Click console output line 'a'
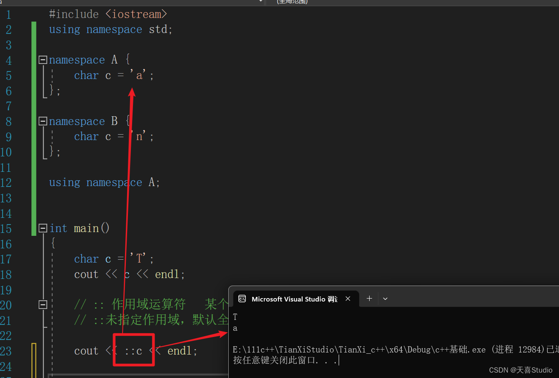This screenshot has height=378, width=559. pos(235,328)
